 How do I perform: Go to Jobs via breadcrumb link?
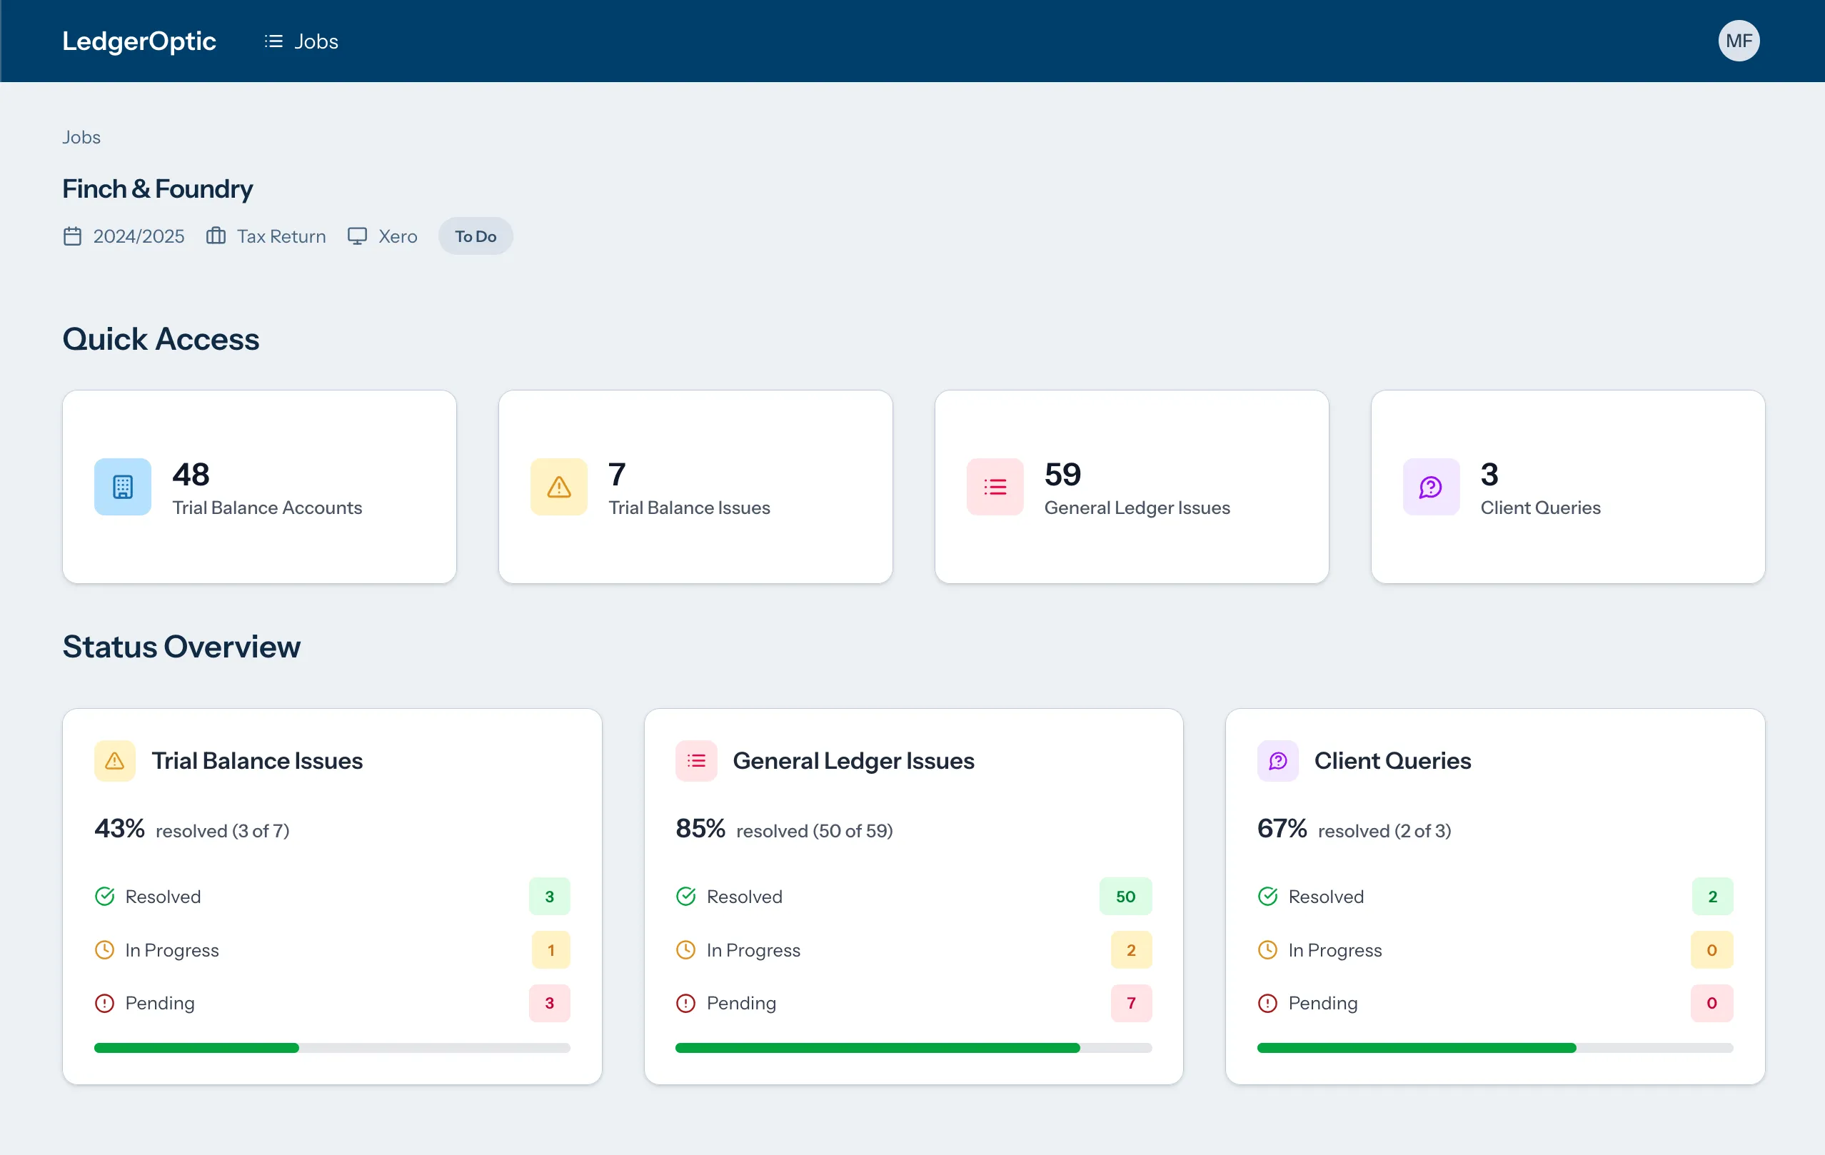click(x=81, y=137)
